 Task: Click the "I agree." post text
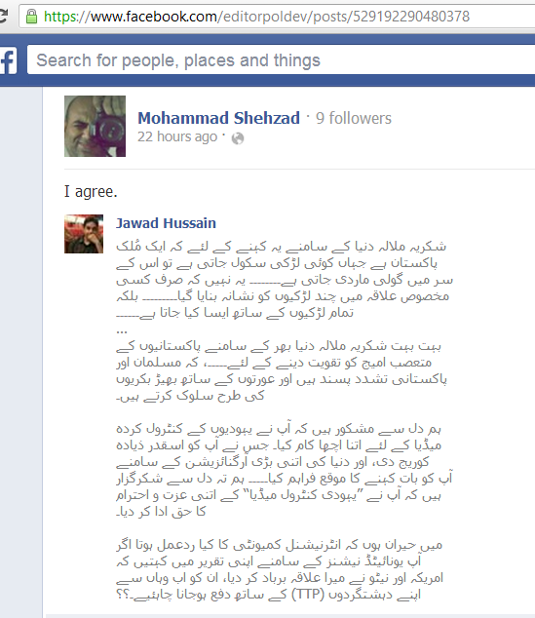click(91, 192)
